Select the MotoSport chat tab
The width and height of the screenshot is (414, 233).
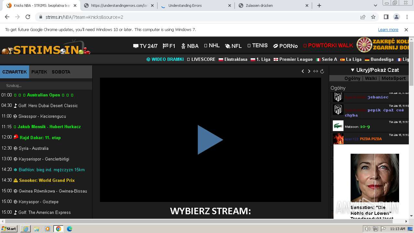click(393, 78)
